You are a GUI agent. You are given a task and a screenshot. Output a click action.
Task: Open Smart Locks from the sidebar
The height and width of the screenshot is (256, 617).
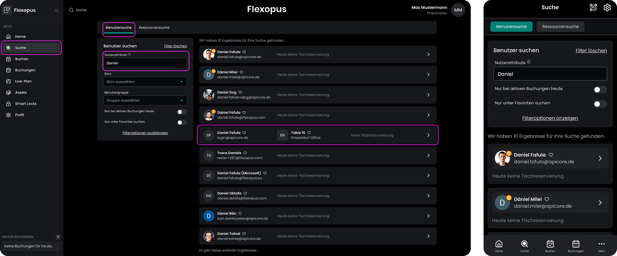point(26,104)
